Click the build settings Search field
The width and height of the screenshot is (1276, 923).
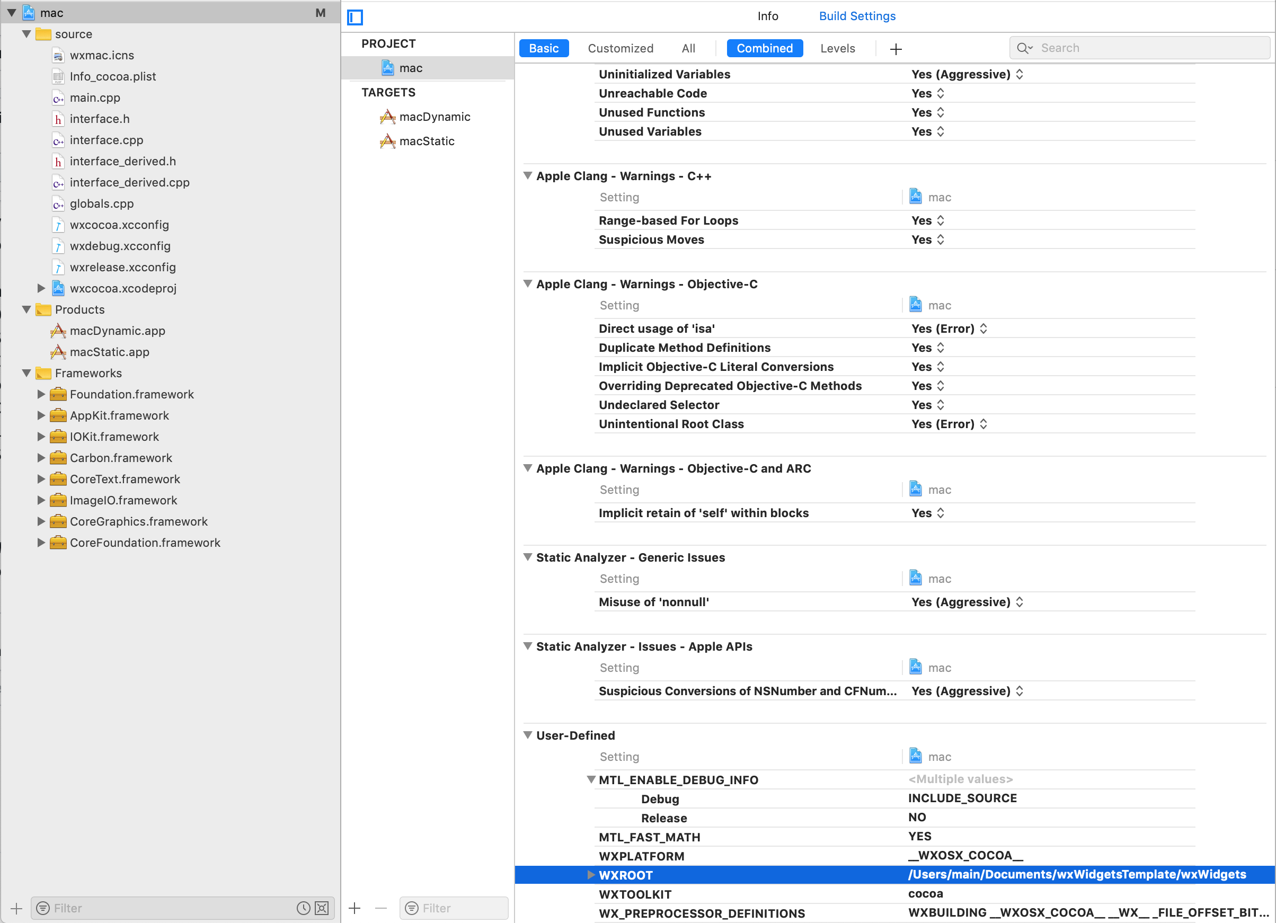coord(1139,48)
